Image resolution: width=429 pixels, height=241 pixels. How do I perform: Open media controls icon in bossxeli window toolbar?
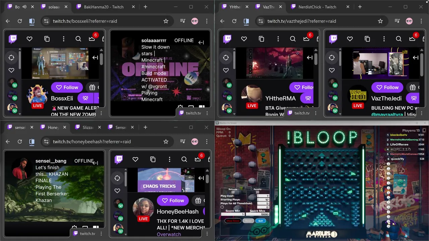[x=183, y=21]
